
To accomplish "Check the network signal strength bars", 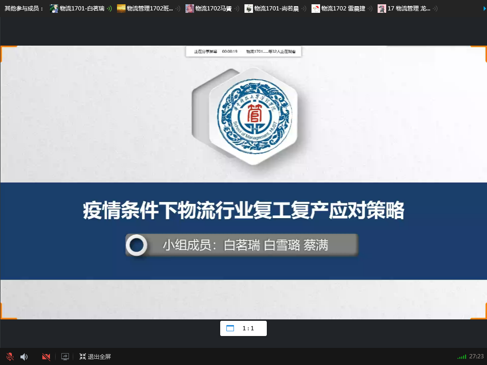I will point(461,356).
